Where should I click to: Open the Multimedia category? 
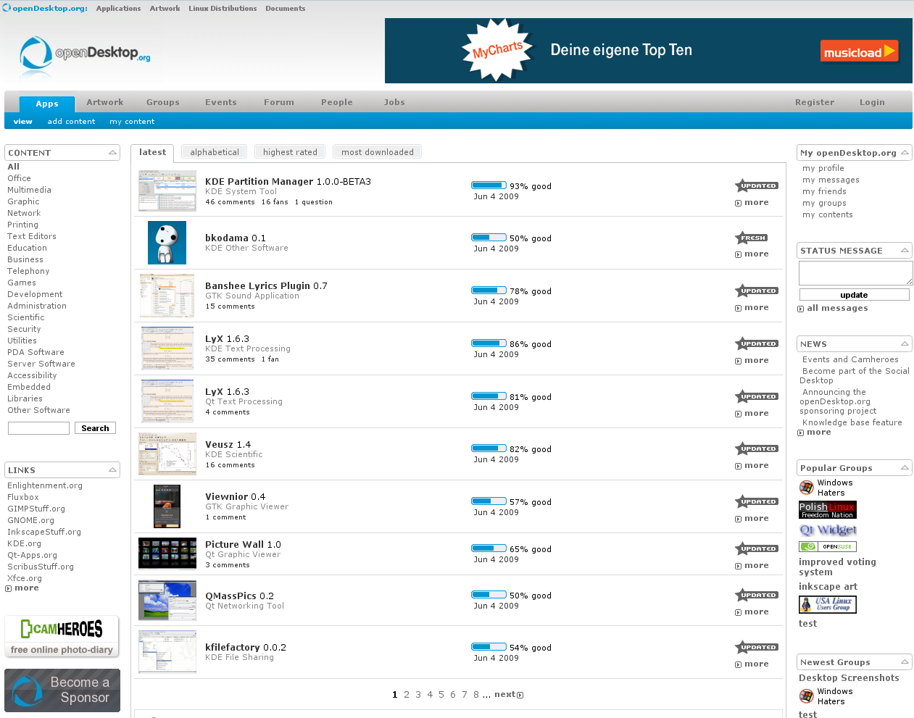(x=29, y=190)
